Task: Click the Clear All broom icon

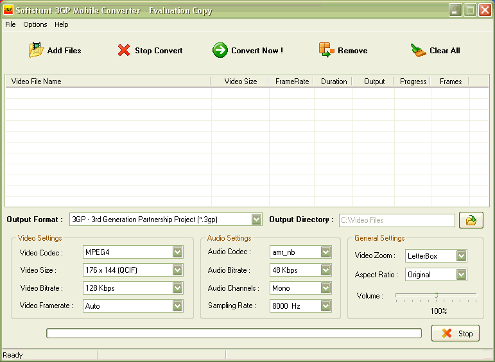Action: point(419,50)
